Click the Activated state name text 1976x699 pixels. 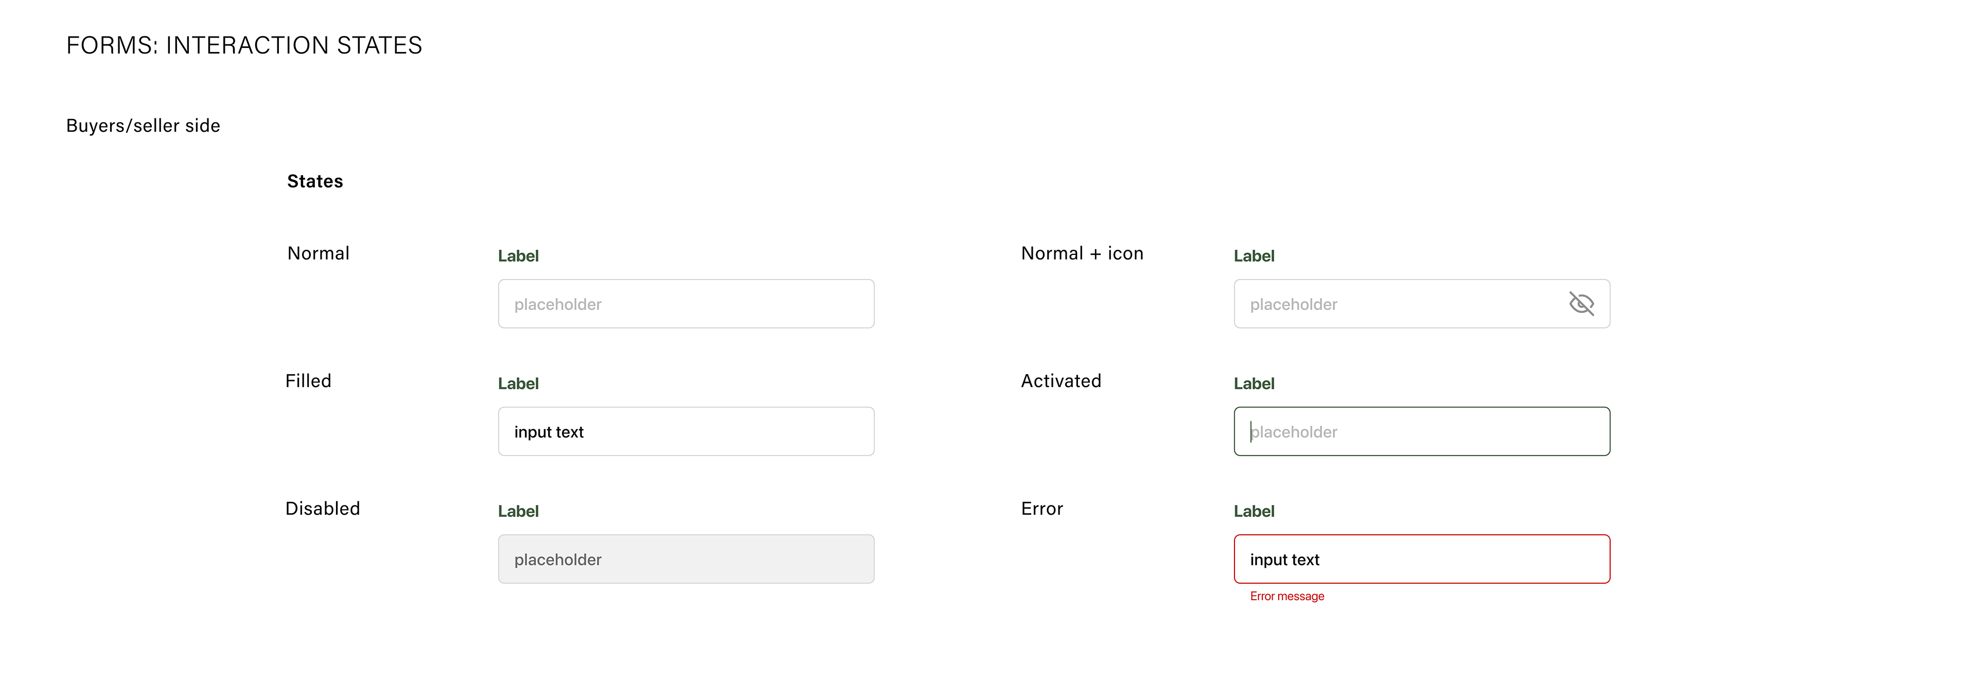(1060, 381)
